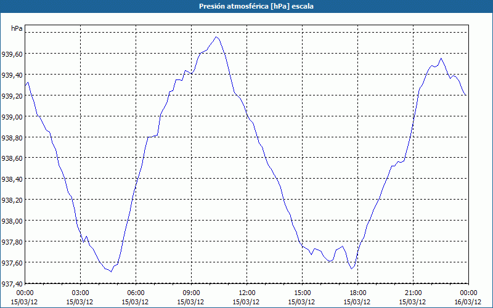Select the 938,40 y-axis value
This screenshot has height=308, width=493.
click(12, 179)
